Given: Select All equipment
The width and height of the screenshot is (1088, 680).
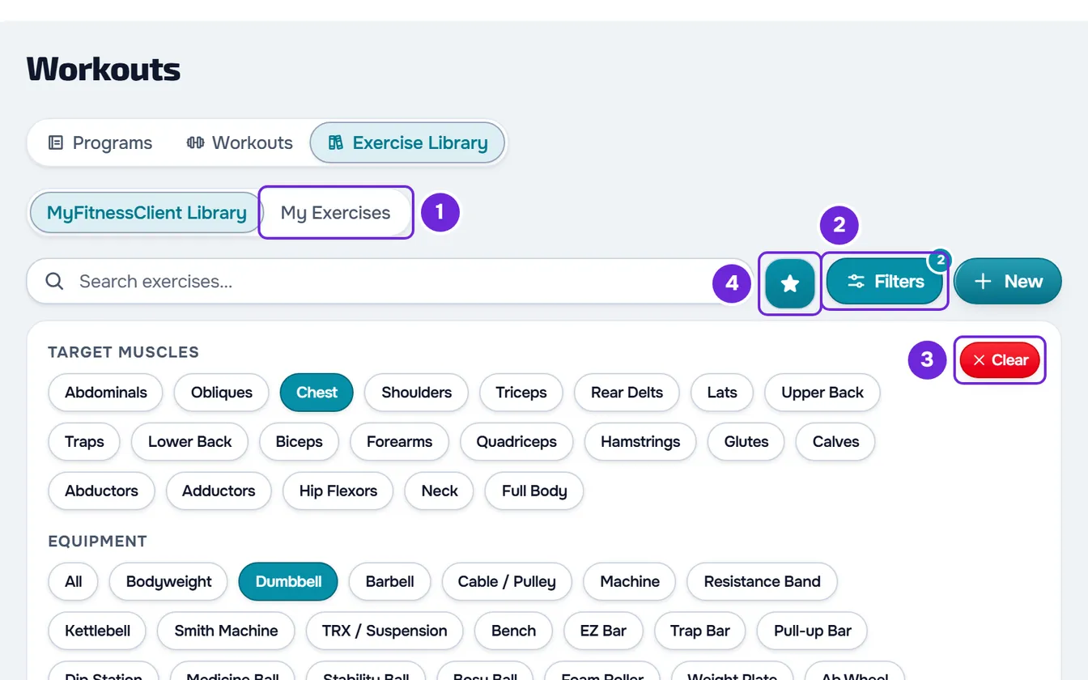Looking at the screenshot, I should [x=74, y=582].
